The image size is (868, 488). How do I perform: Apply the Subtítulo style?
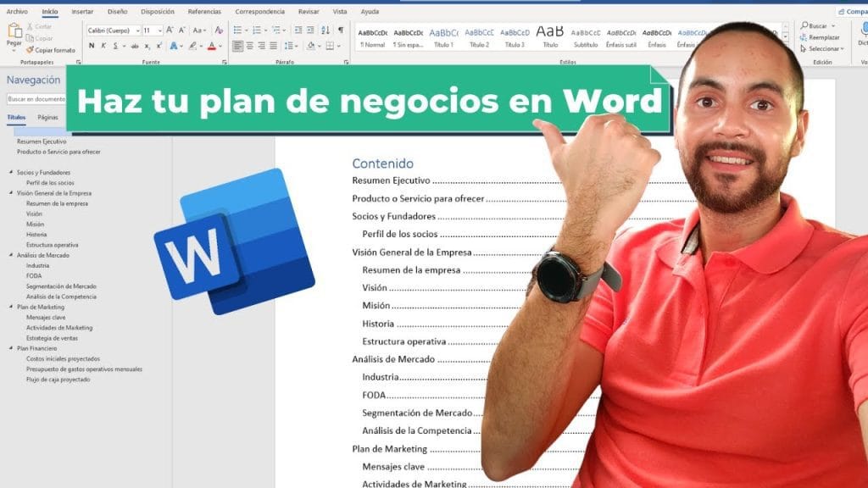click(x=586, y=37)
